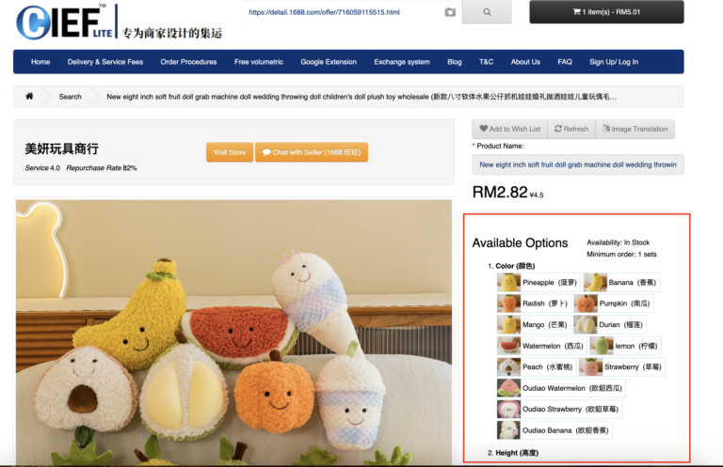Open the shopping cart with 1 item
This screenshot has height=467, width=723.
pos(606,12)
